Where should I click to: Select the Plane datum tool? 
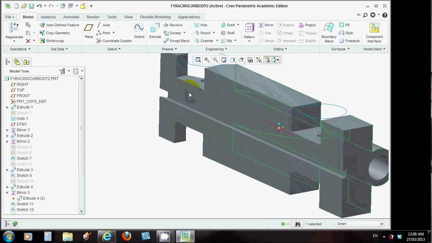tap(89, 31)
